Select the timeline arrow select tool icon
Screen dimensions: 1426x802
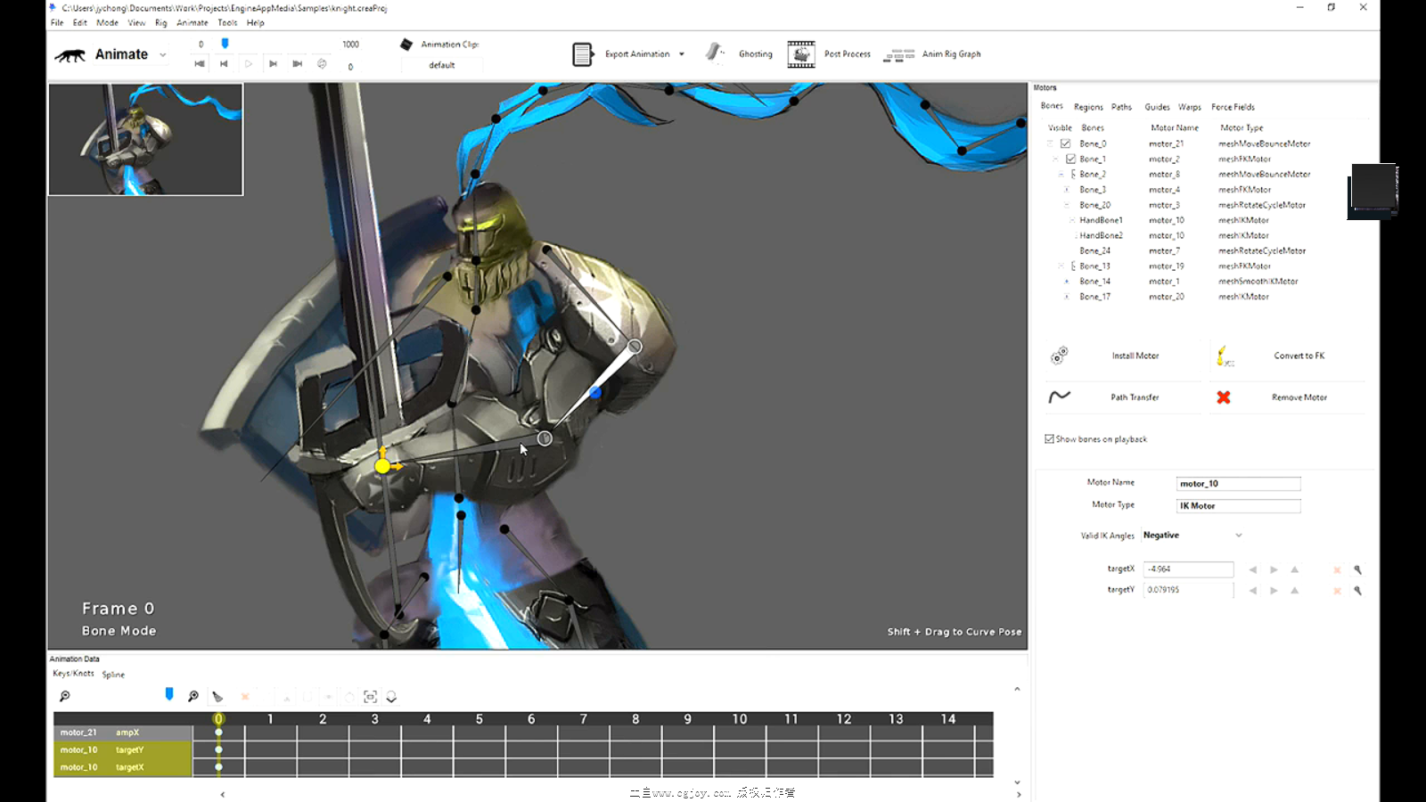pyautogui.click(x=217, y=696)
